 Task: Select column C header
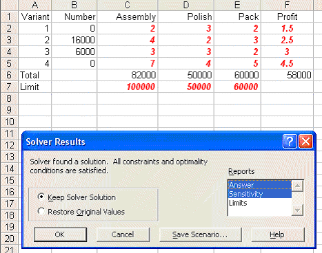[128, 5]
